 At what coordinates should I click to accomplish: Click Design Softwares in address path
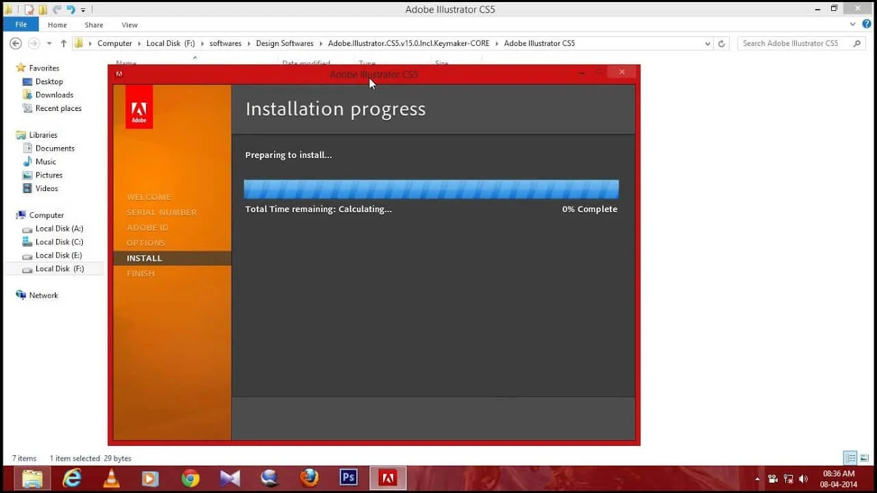(x=284, y=43)
